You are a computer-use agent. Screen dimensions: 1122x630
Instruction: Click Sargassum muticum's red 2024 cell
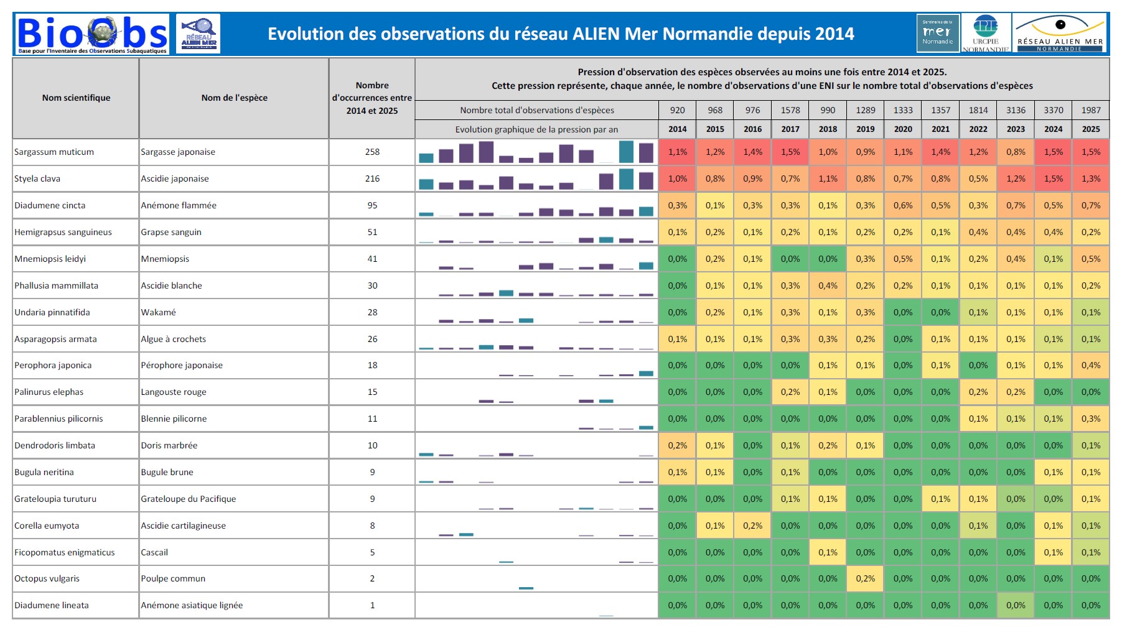pyautogui.click(x=1053, y=152)
